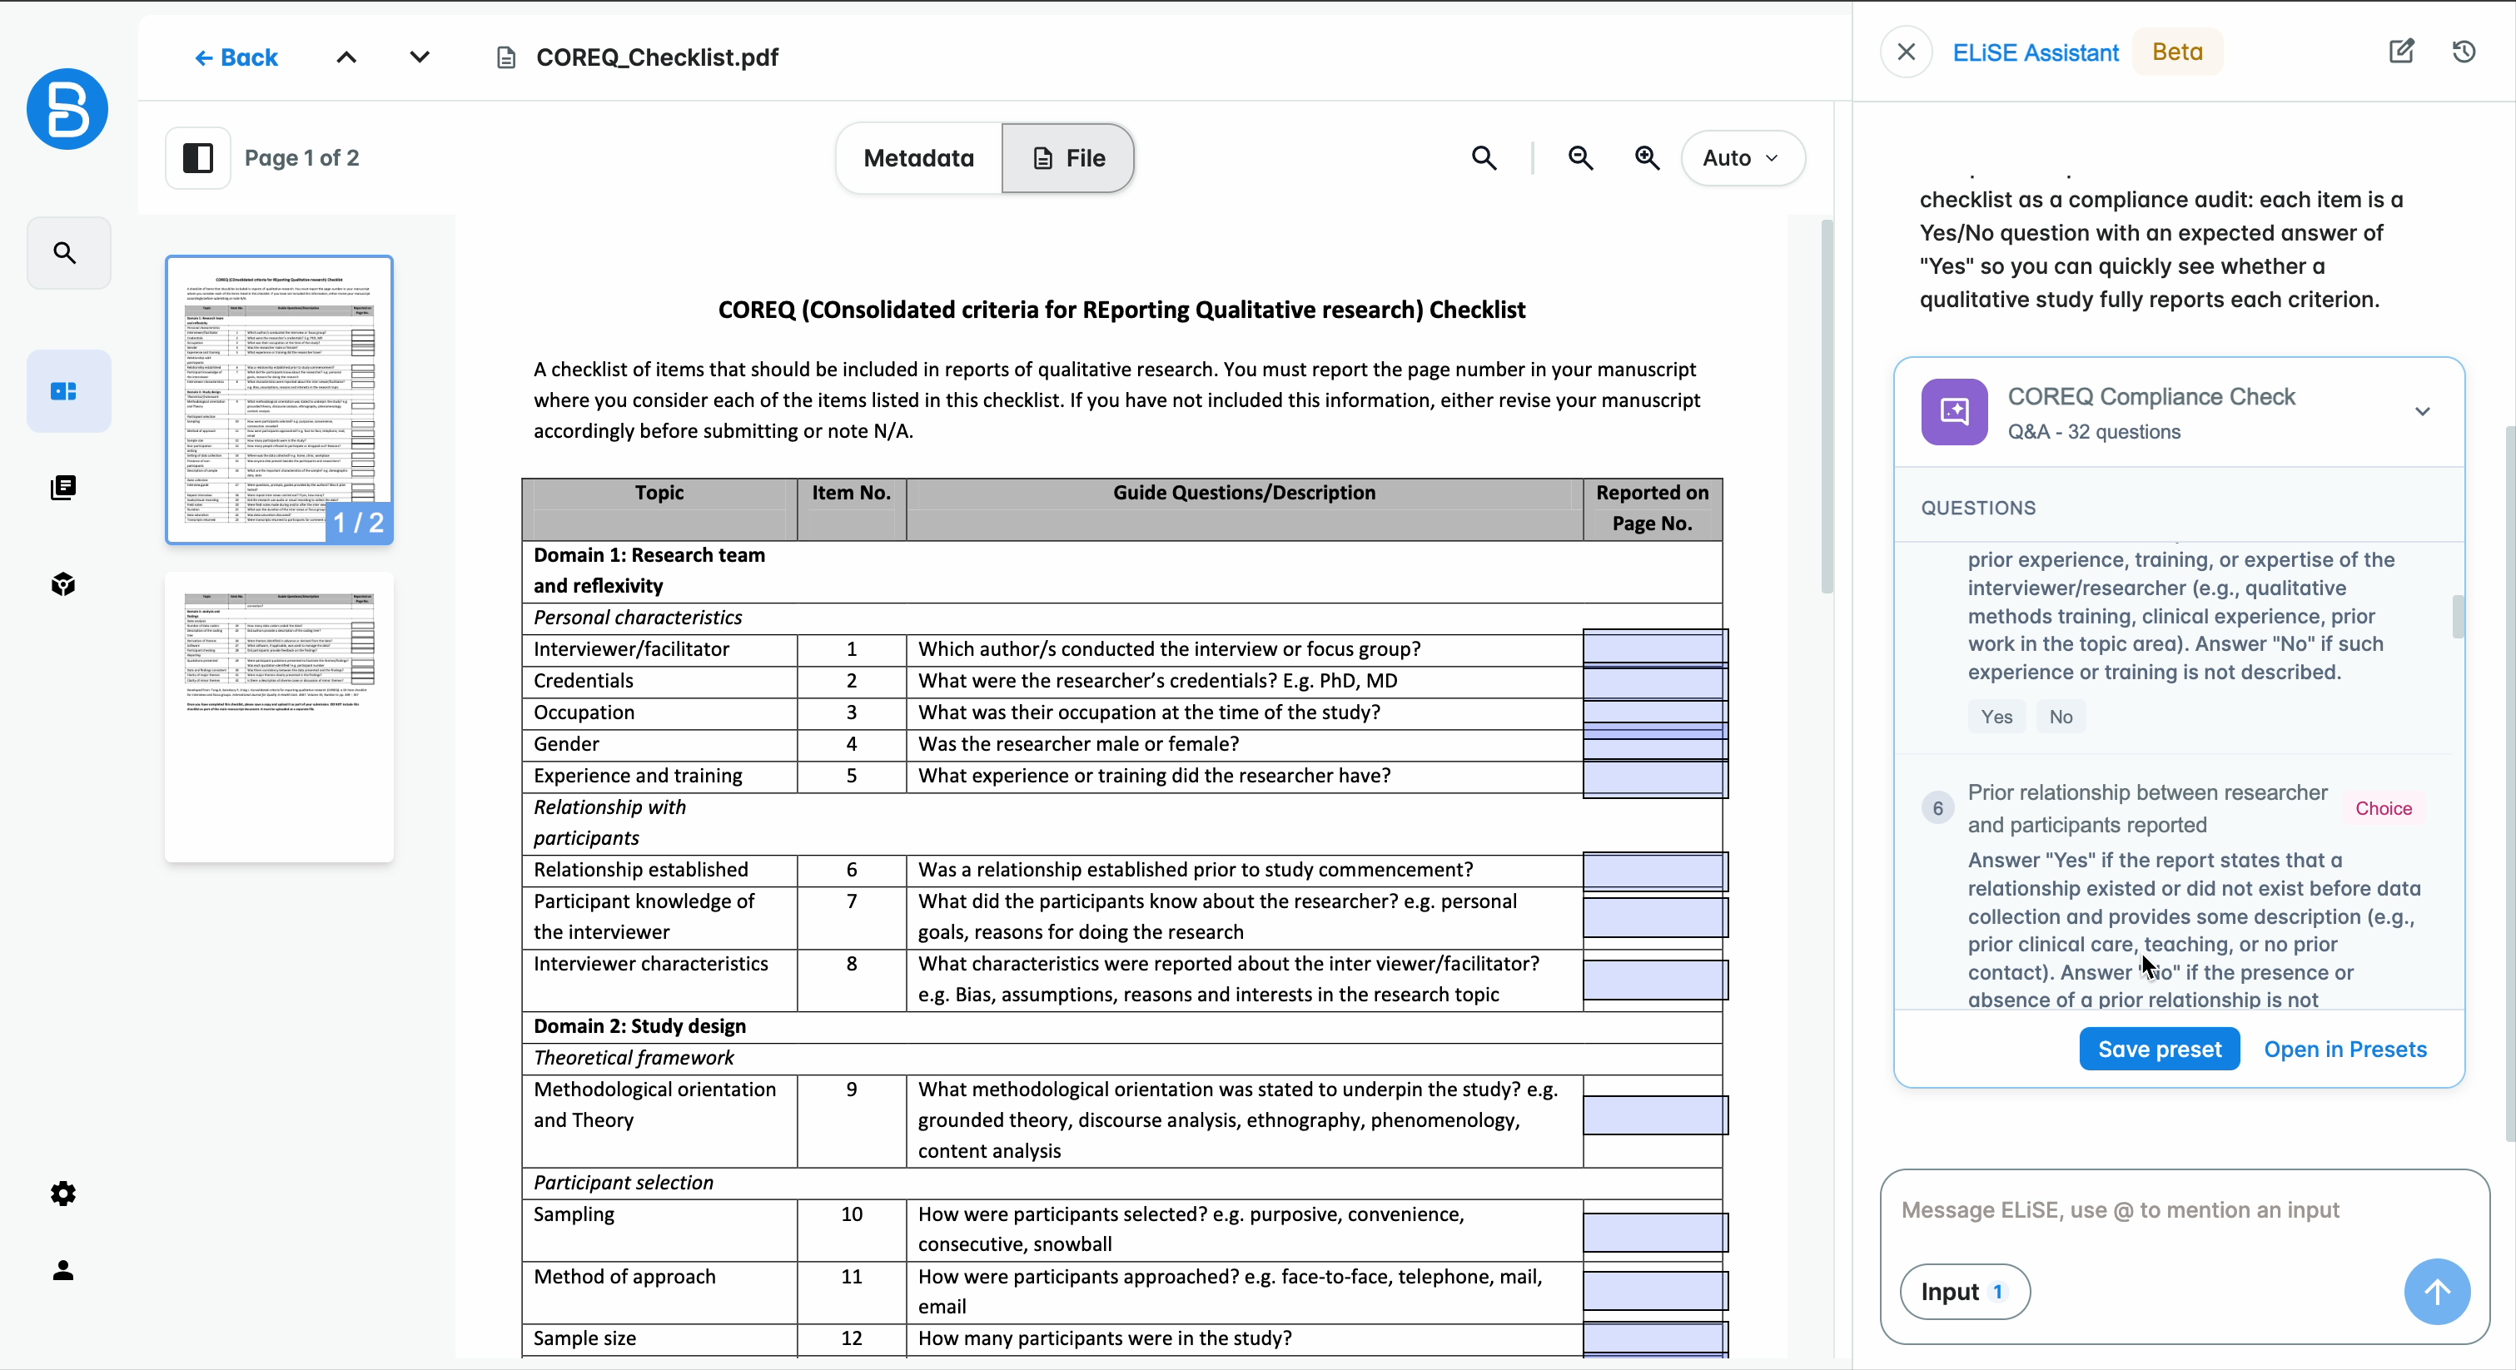Go to next document with down chevron
The width and height of the screenshot is (2516, 1370).
[x=419, y=57]
